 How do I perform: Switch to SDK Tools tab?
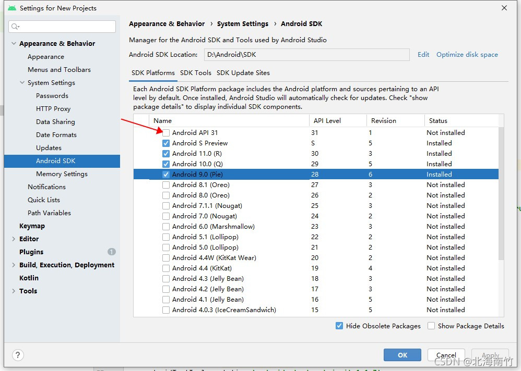point(195,73)
